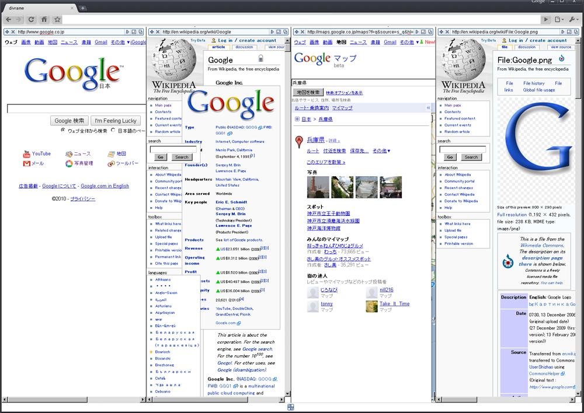This screenshot has height=413, width=584.
Task: Click the 地図を検索 button
Action: [308, 92]
